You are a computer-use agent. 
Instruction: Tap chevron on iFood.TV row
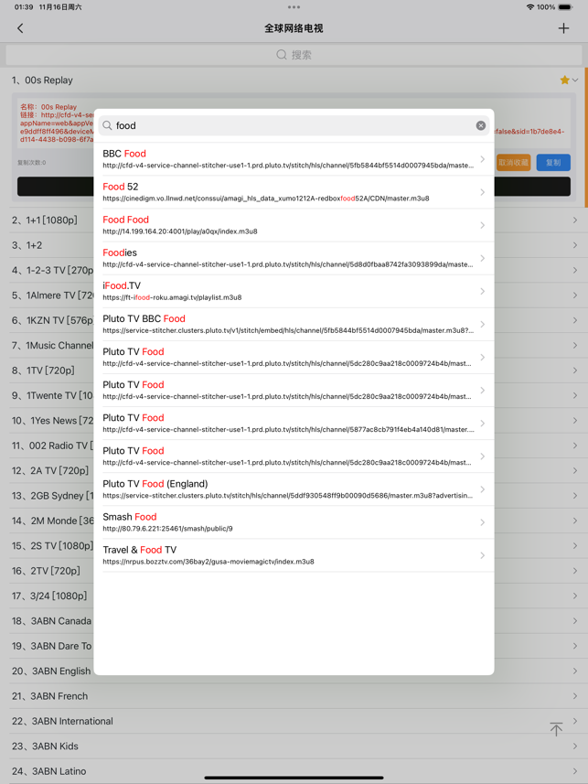point(483,291)
